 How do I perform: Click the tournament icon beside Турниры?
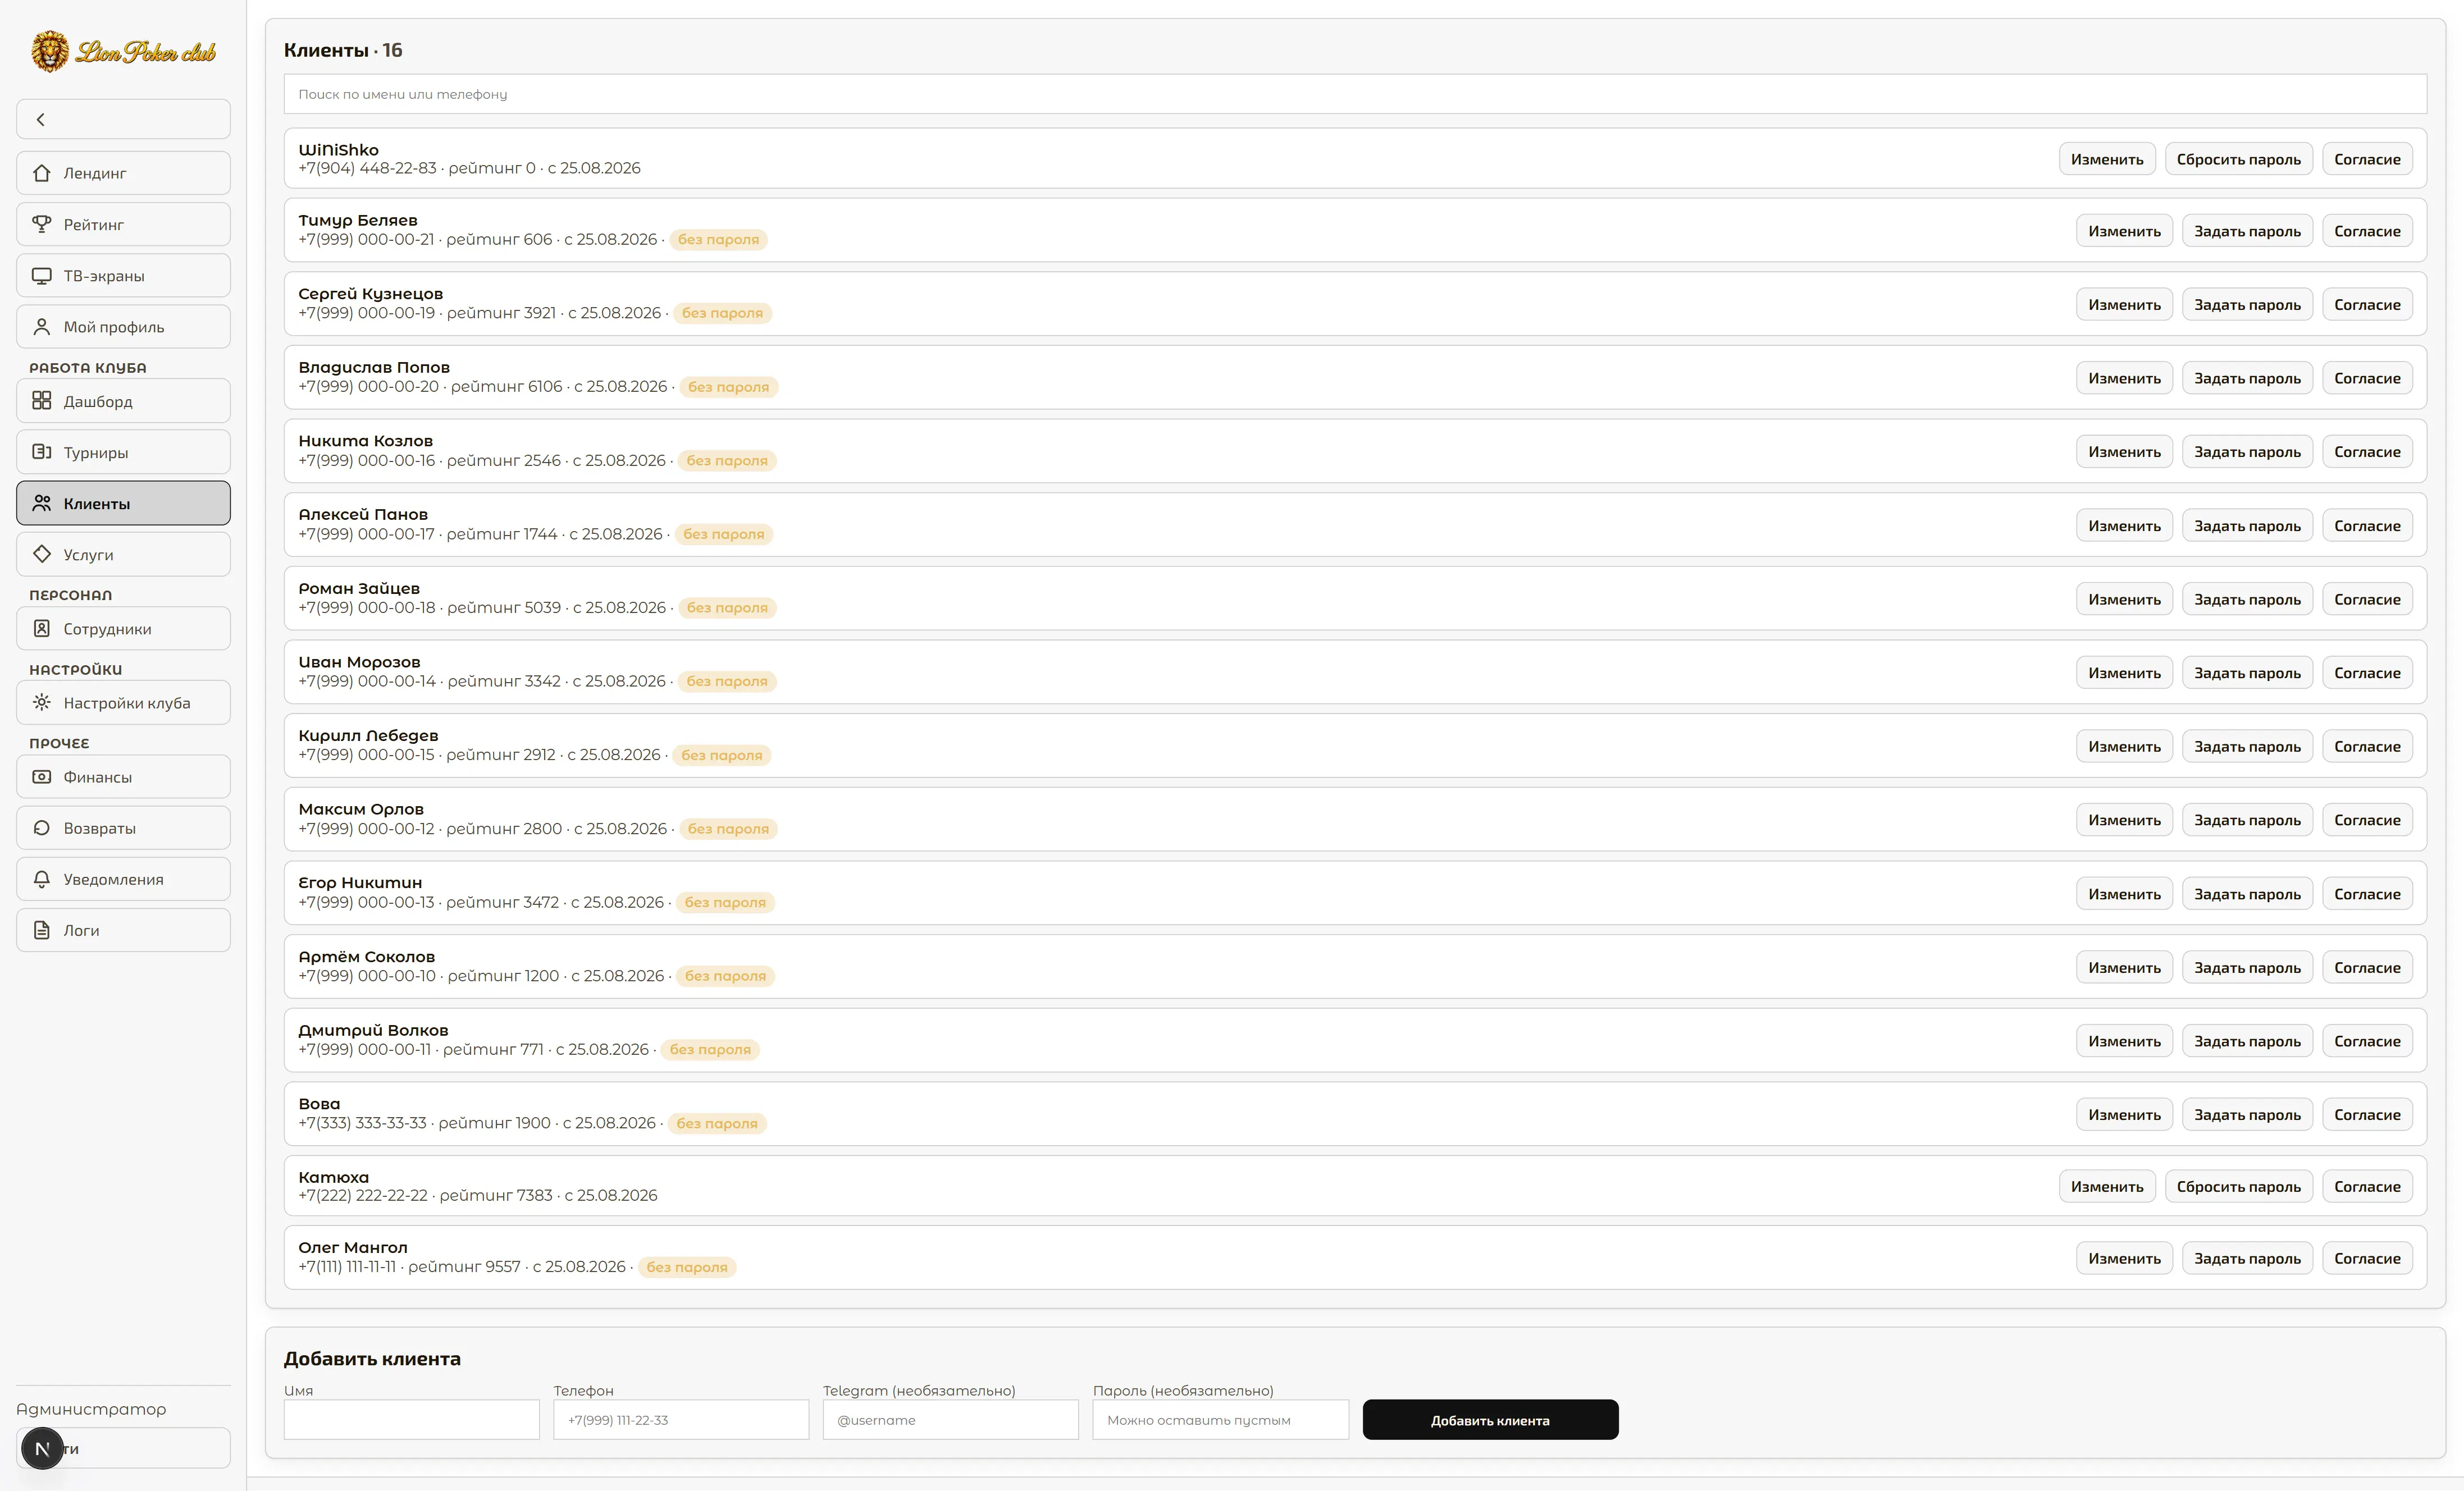[42, 452]
